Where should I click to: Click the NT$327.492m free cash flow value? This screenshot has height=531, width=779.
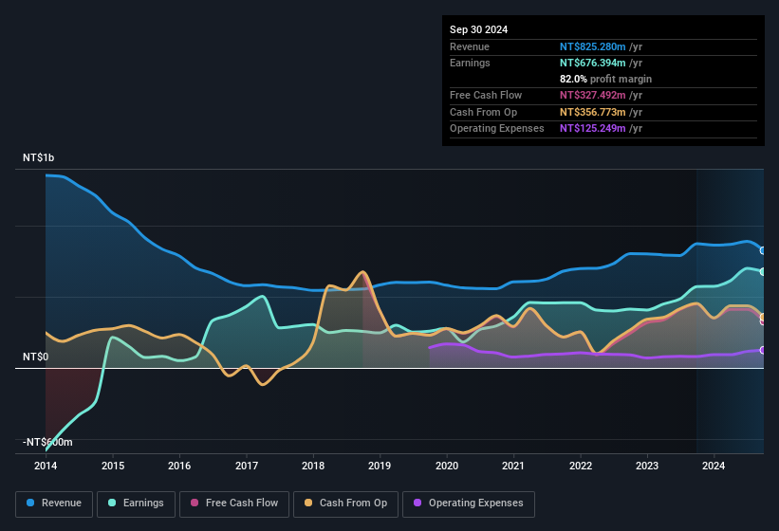592,95
